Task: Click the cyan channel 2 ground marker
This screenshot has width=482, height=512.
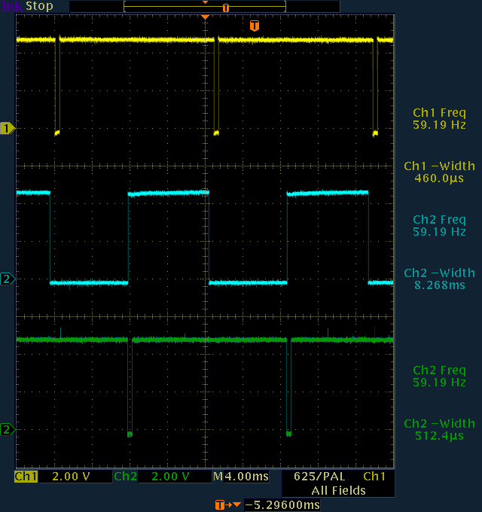Action: 8,279
